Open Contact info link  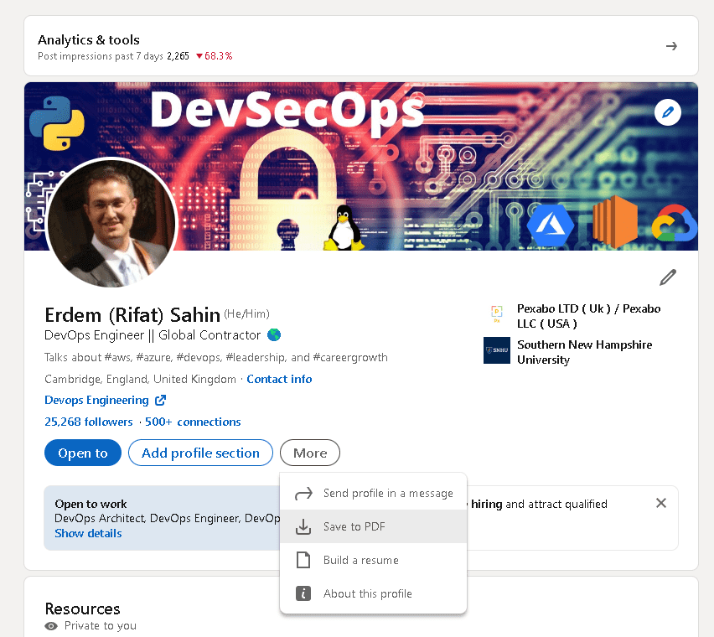click(x=279, y=379)
